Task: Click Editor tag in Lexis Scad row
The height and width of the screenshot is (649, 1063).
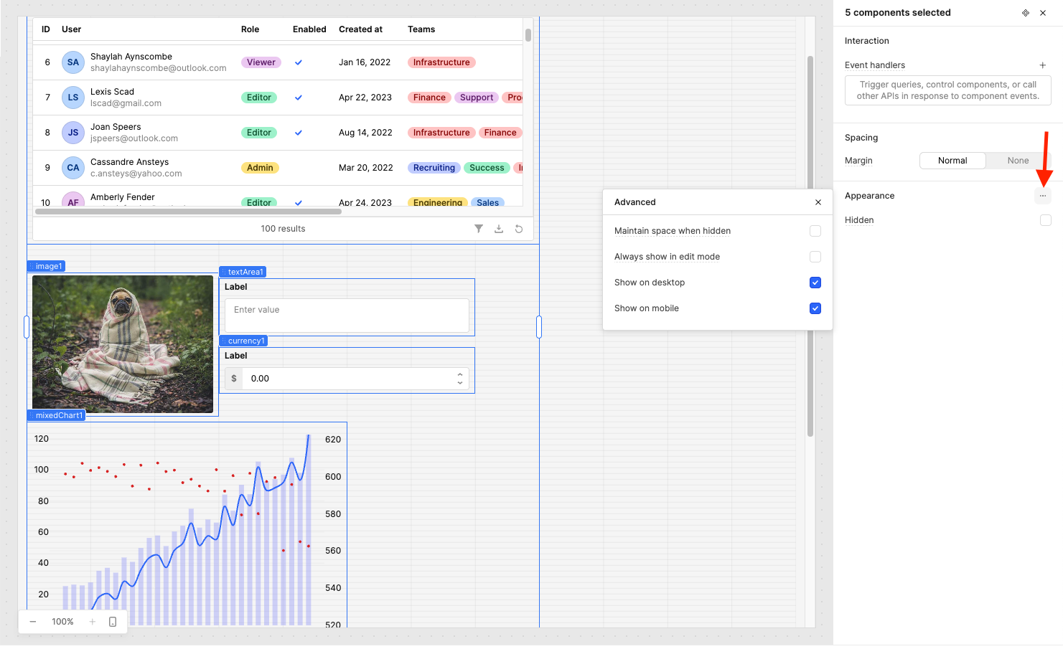Action: pos(259,98)
